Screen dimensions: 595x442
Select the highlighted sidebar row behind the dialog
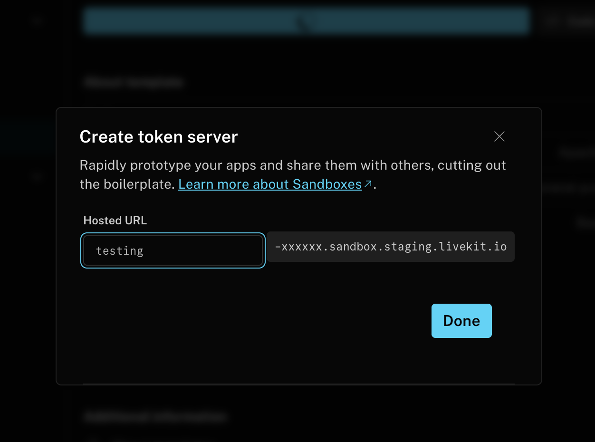[x=28, y=136]
